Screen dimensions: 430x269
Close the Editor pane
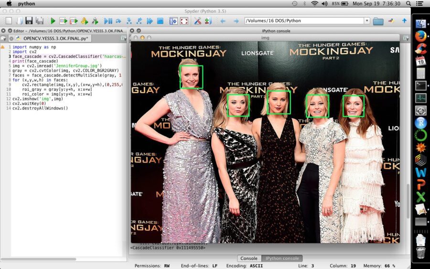(3, 31)
